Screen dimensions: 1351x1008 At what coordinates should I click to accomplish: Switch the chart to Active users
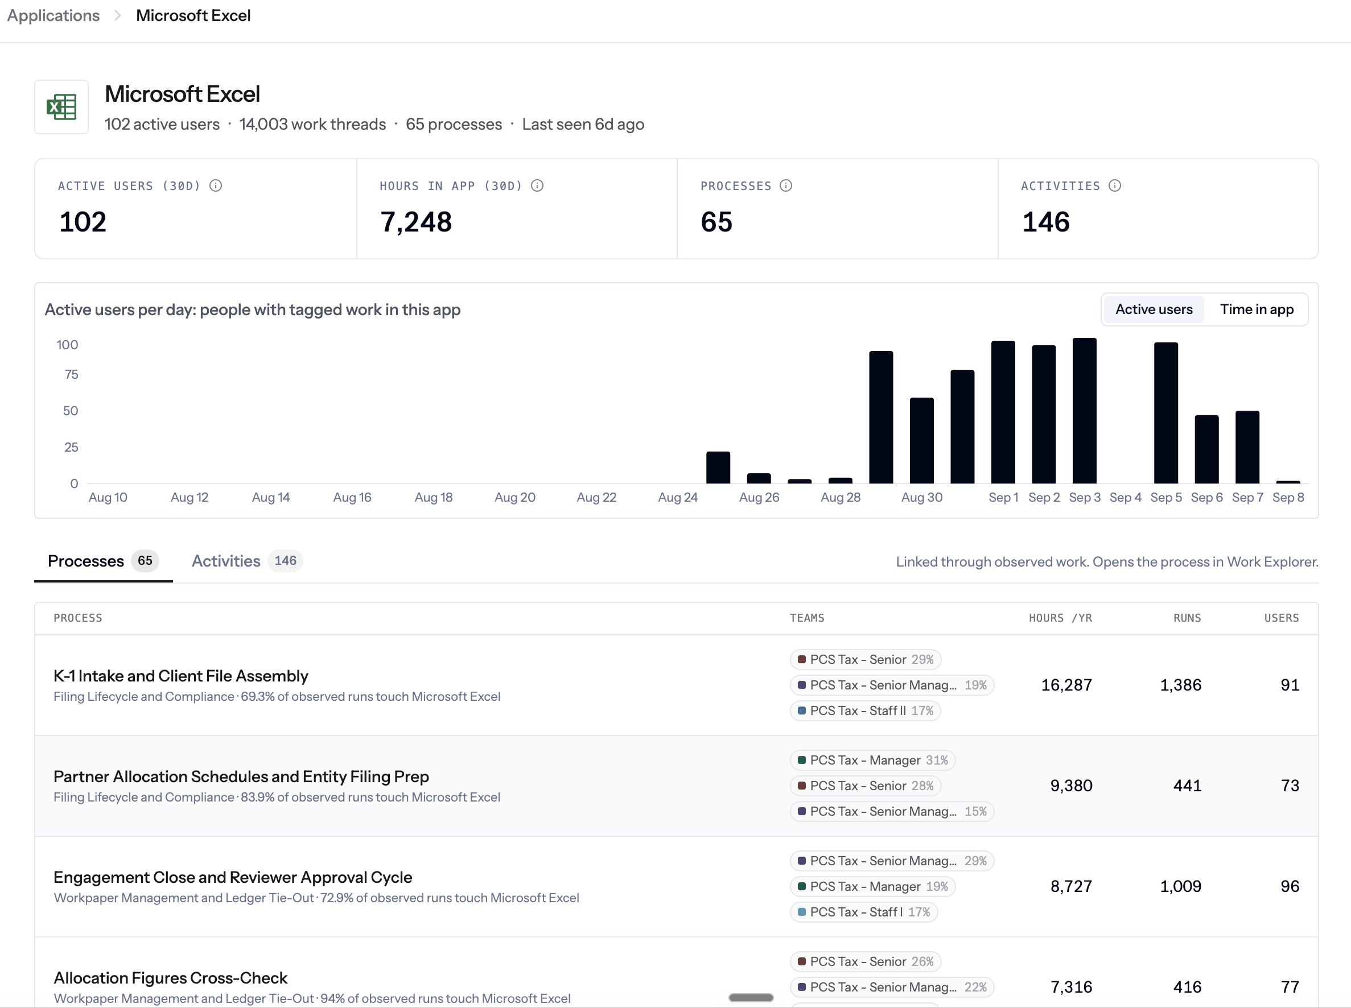coord(1154,309)
